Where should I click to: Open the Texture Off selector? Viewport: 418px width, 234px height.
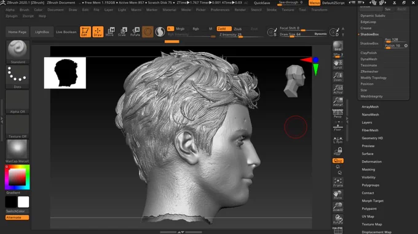17,127
